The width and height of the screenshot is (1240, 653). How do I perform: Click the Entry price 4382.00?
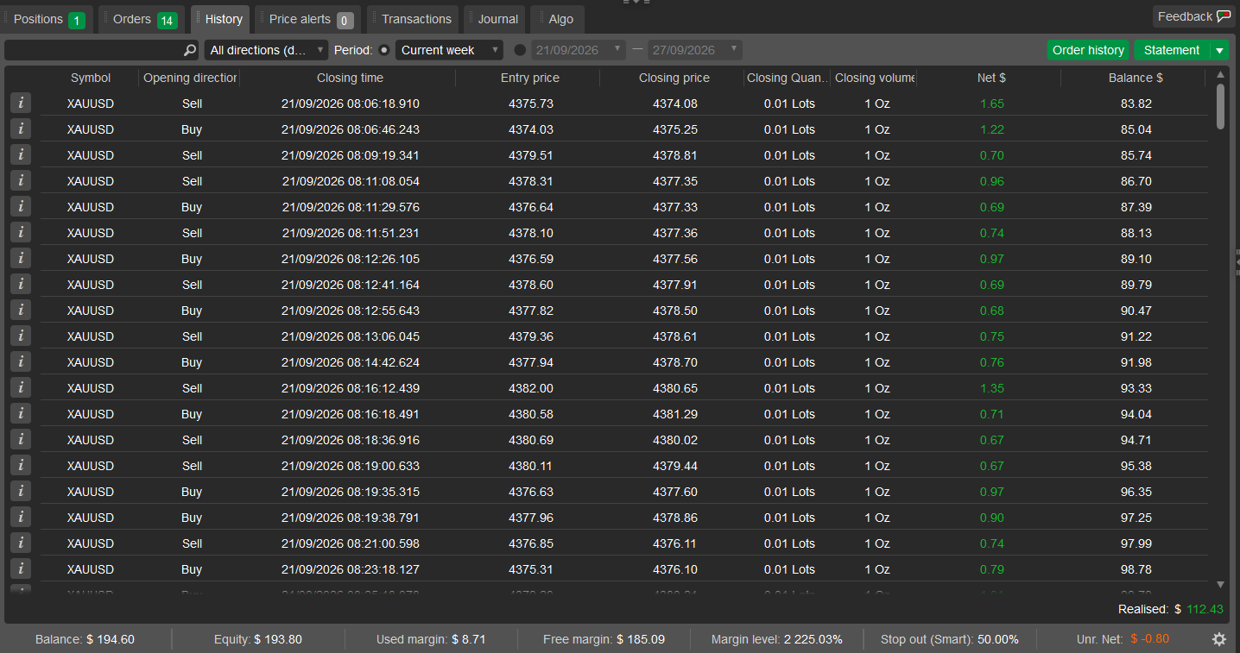[531, 388]
